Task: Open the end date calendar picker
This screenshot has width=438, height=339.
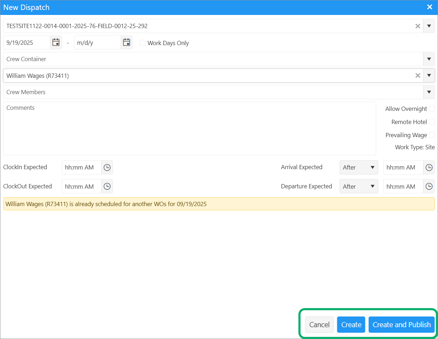Action: [126, 43]
